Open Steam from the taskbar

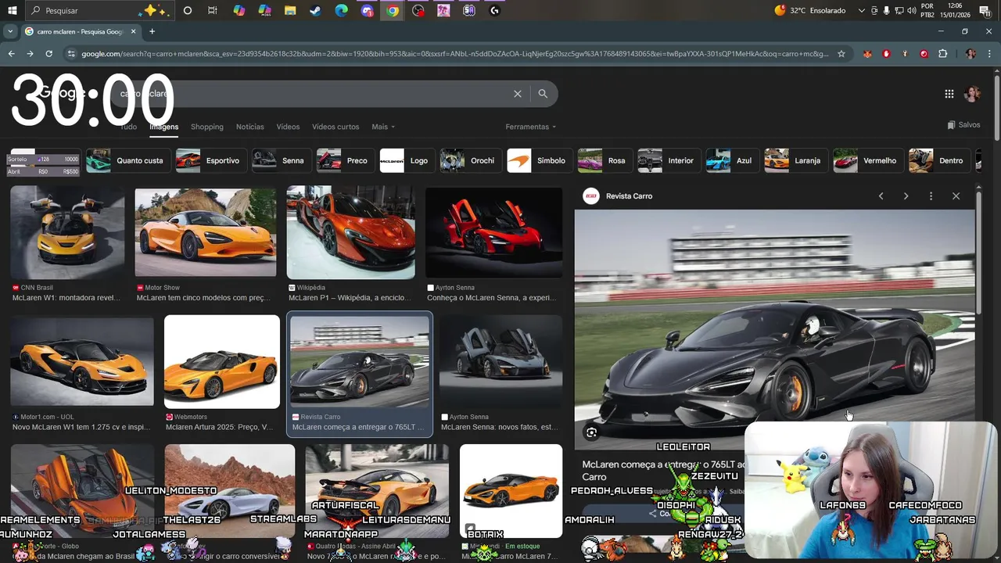315,11
